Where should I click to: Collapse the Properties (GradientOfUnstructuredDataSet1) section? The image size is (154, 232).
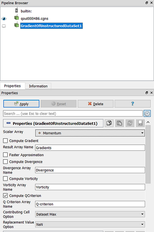point(53,123)
